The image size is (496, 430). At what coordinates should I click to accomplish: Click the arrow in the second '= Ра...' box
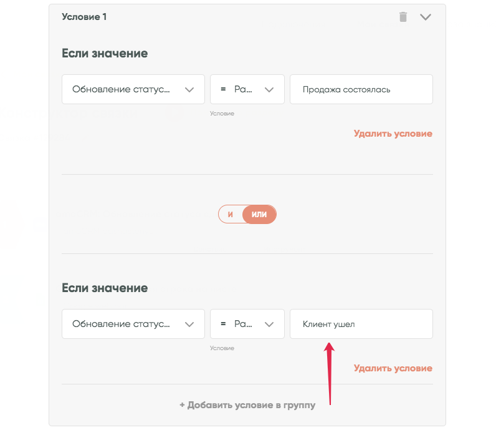(270, 324)
